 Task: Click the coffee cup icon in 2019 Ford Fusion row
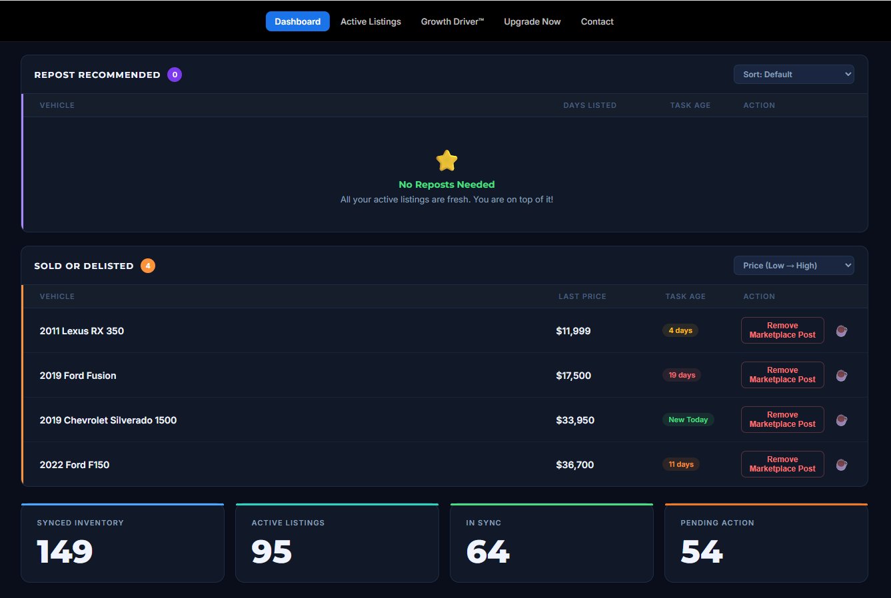click(x=842, y=376)
